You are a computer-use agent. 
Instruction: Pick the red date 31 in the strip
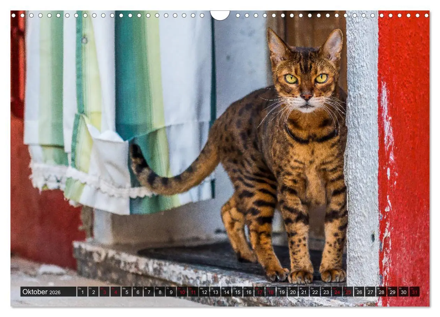point(415,292)
